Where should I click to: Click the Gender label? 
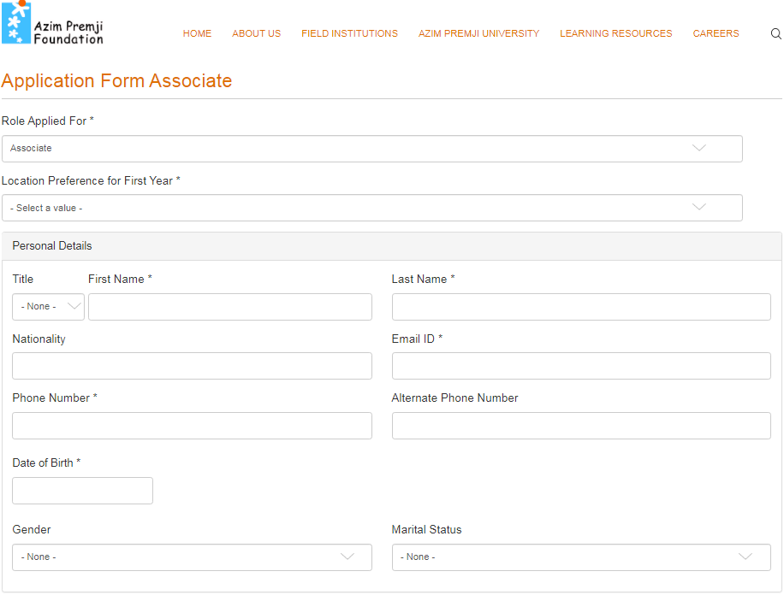click(32, 529)
